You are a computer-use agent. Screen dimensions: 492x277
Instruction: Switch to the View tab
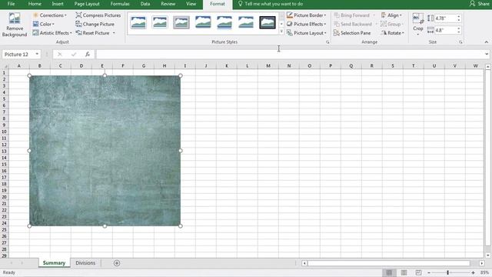(x=191, y=4)
